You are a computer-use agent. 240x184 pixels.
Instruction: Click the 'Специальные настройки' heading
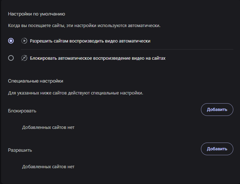tap(36, 81)
